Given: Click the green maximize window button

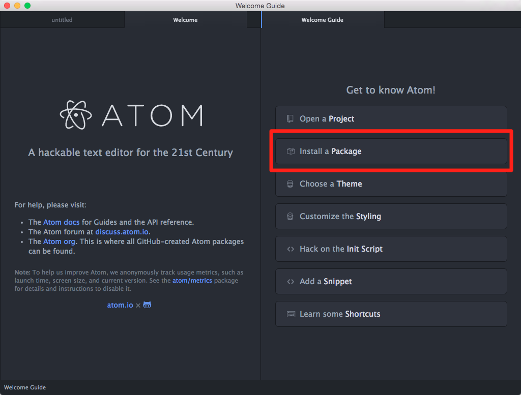Looking at the screenshot, I should (27, 6).
